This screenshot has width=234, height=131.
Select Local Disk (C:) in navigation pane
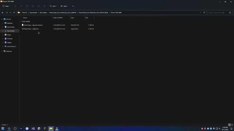pos(11,46)
